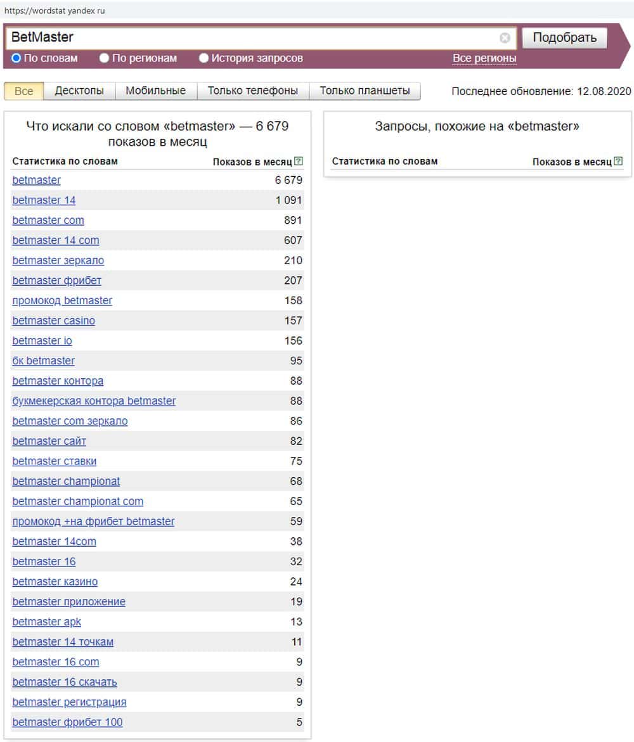Select the История запросов radio button
634x742 pixels.
pos(204,58)
